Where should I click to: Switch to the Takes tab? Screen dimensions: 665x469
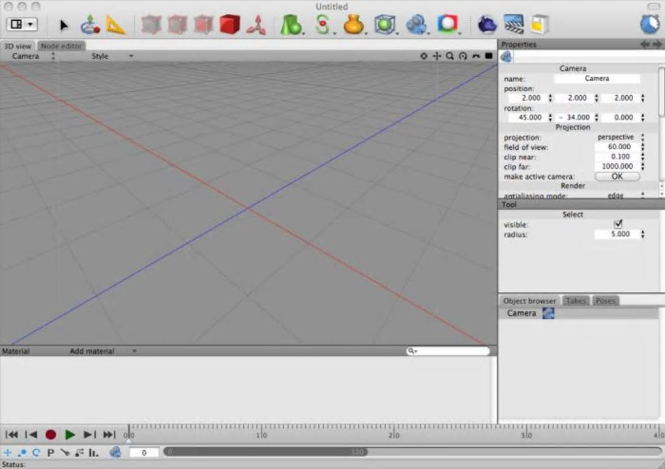pyautogui.click(x=576, y=301)
